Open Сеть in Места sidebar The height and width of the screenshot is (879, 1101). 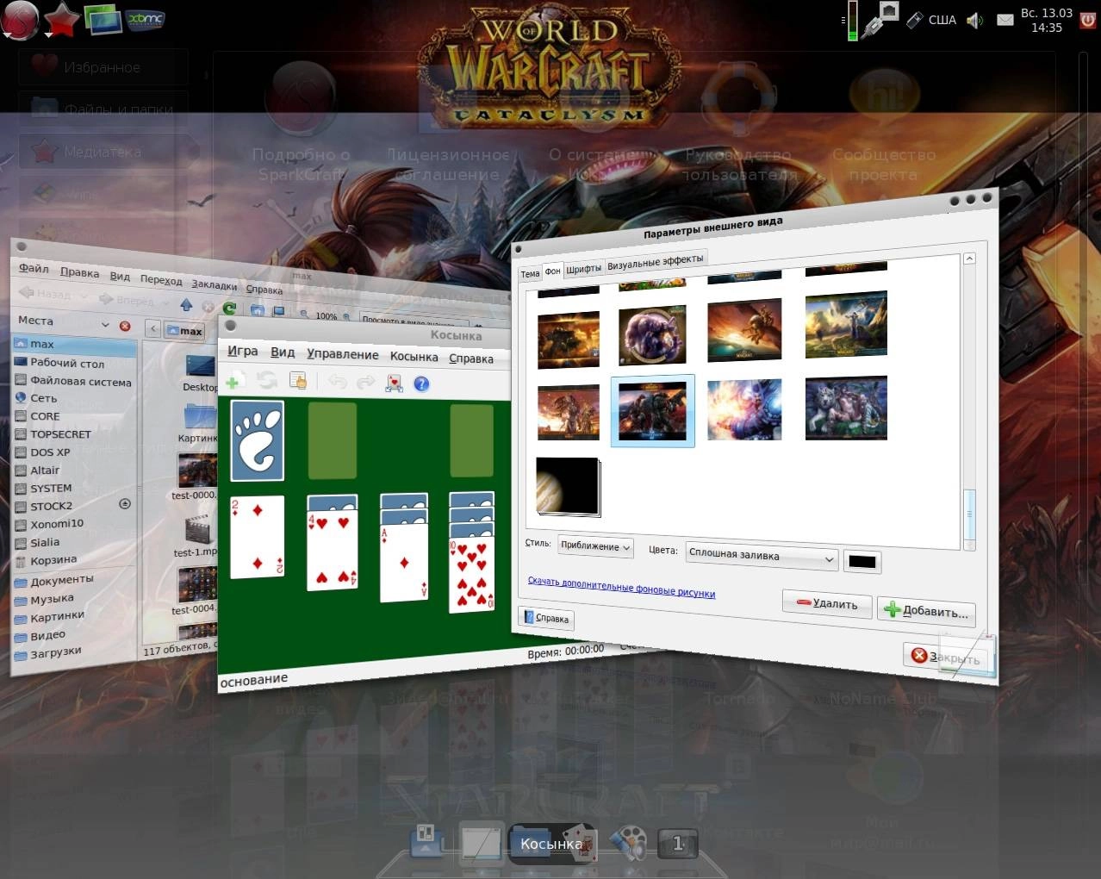[x=43, y=398]
